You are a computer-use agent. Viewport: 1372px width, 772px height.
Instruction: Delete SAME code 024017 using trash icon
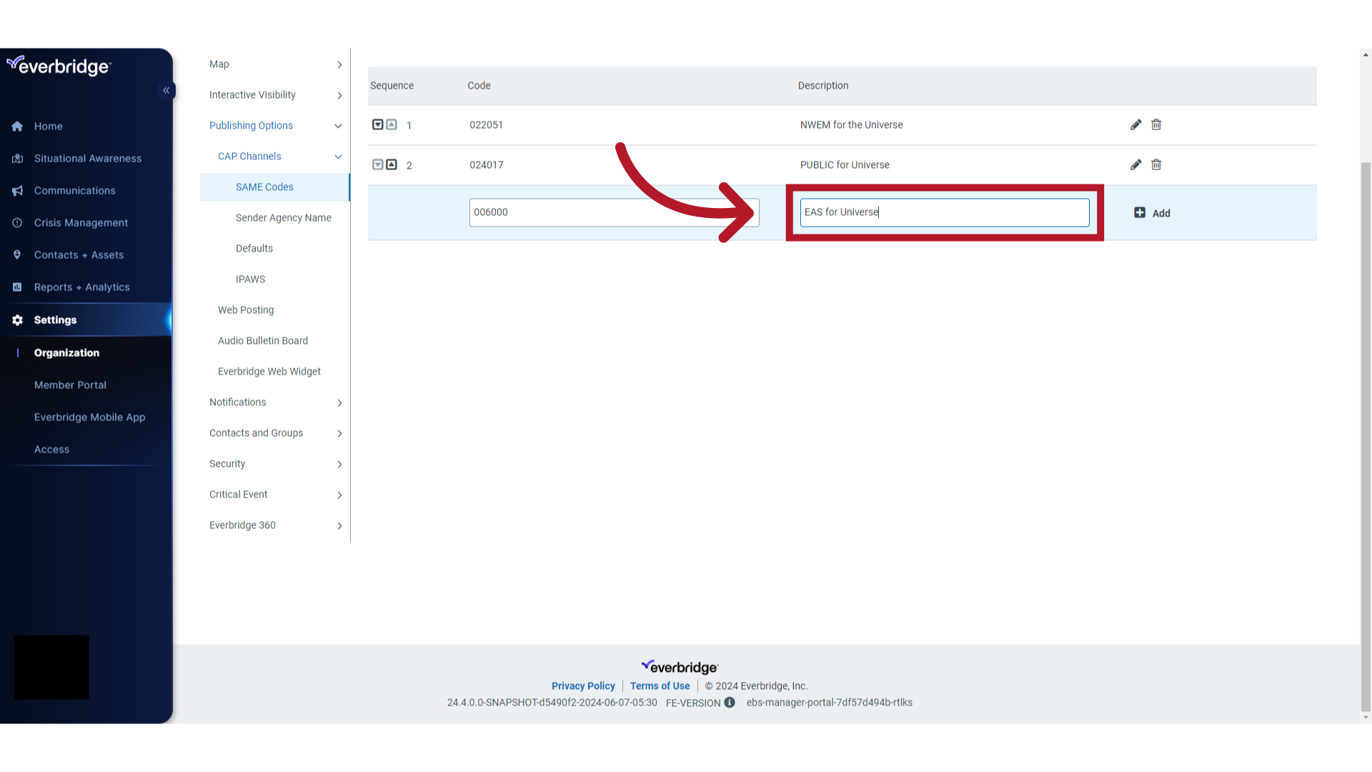pyautogui.click(x=1156, y=164)
